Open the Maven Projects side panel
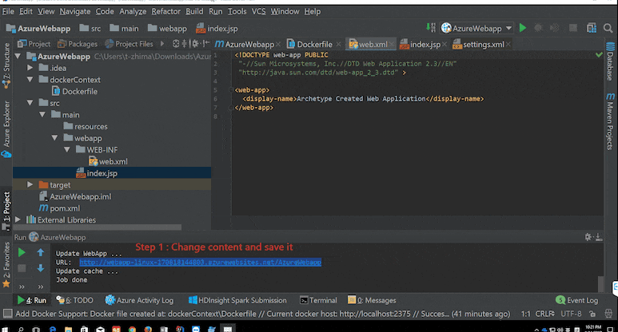The image size is (618, 332). point(610,121)
